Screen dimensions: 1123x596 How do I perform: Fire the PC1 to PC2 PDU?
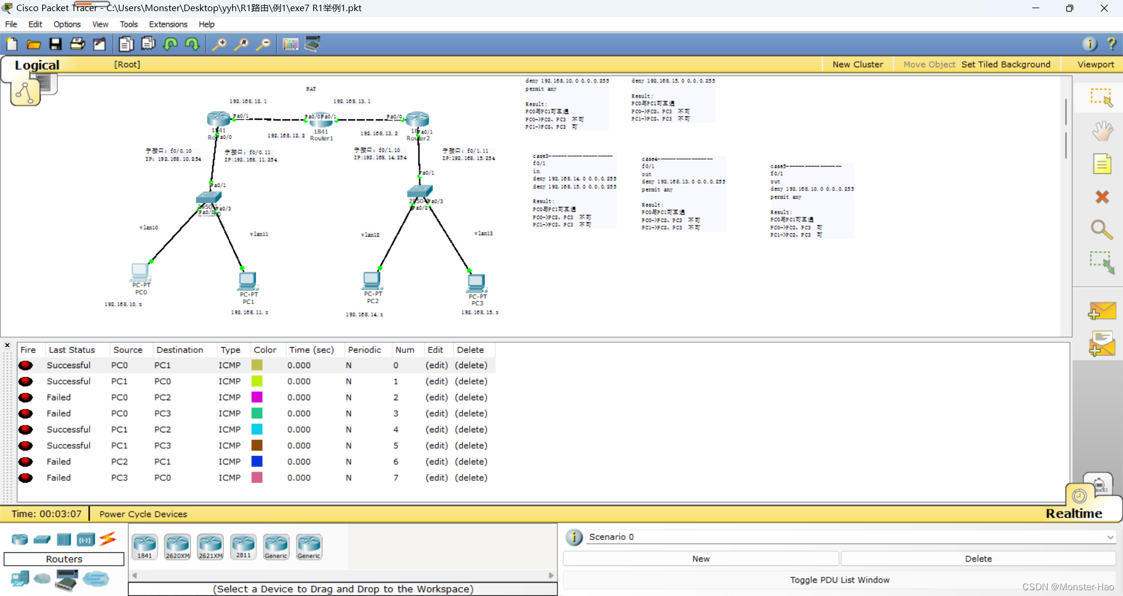25,430
